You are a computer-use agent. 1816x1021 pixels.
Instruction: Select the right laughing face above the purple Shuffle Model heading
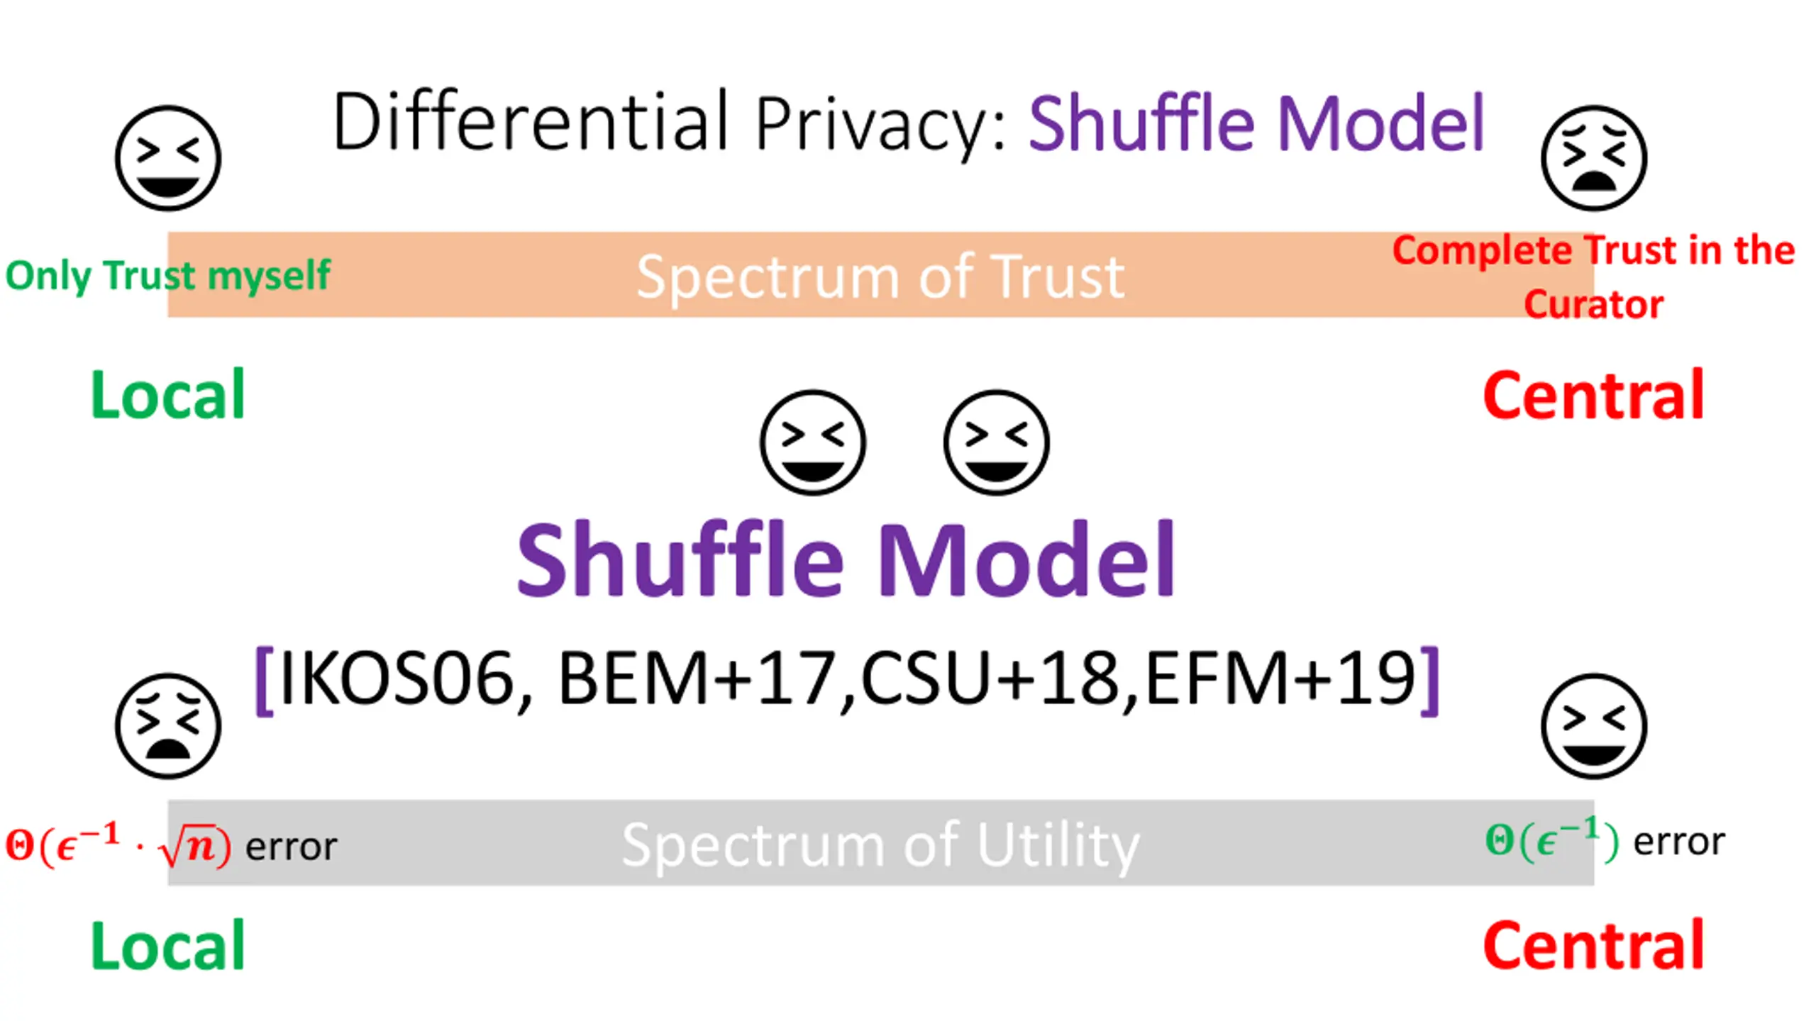pos(996,442)
